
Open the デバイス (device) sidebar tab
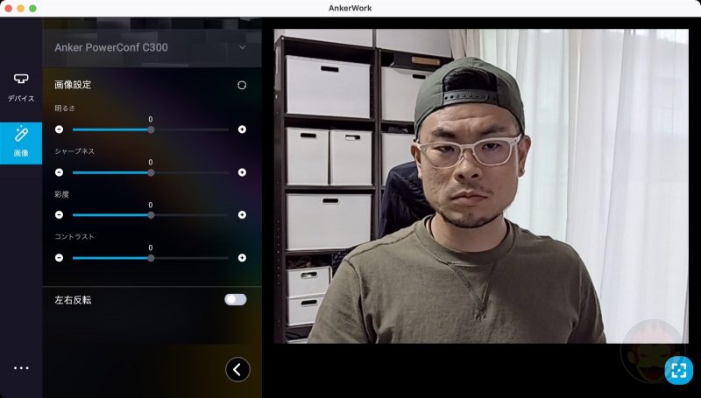[x=21, y=87]
